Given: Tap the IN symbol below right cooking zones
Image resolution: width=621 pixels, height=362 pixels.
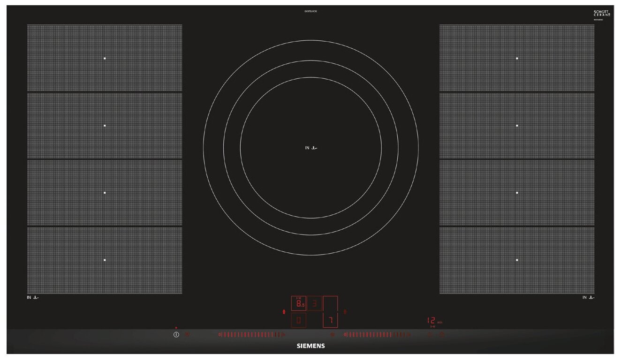Looking at the screenshot, I should [x=589, y=297].
